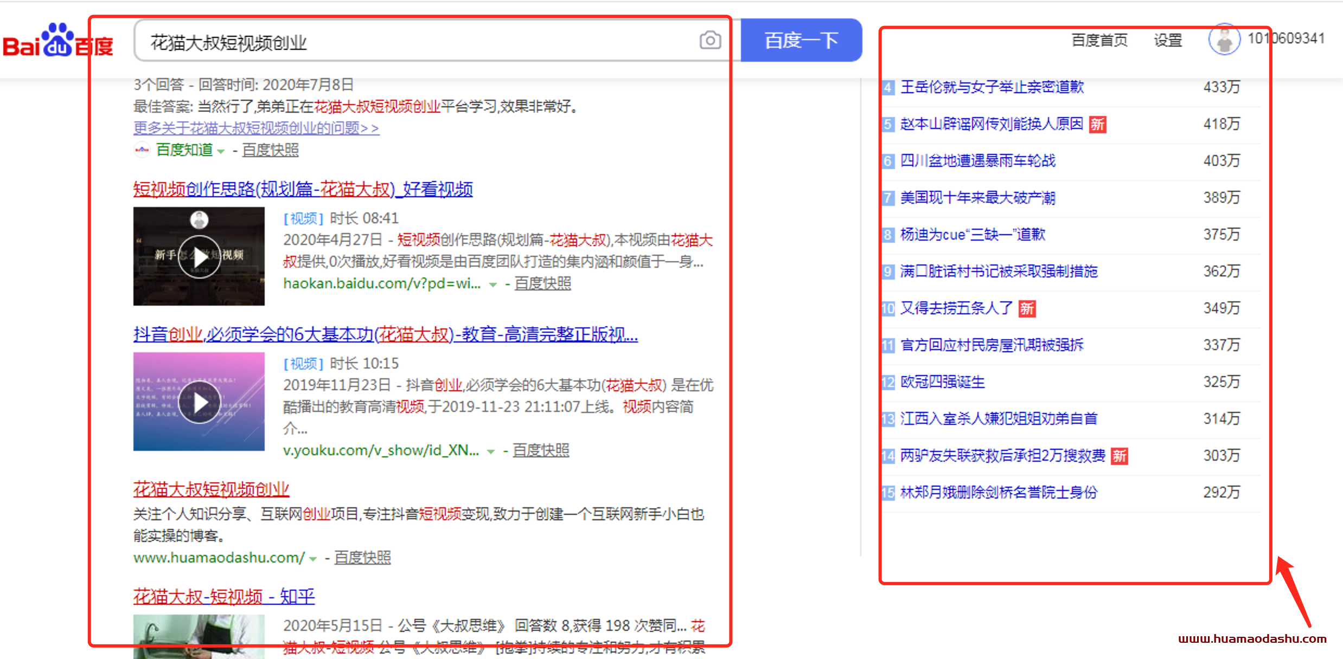The height and width of the screenshot is (659, 1343).
Task: Open hot topic 两驴友失联获救后承担2万搜救费
Action: click(1003, 456)
